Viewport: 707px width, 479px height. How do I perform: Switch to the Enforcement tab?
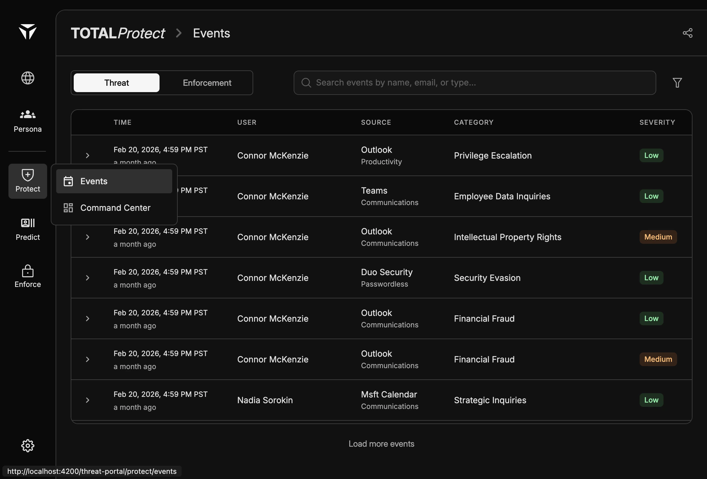point(207,82)
